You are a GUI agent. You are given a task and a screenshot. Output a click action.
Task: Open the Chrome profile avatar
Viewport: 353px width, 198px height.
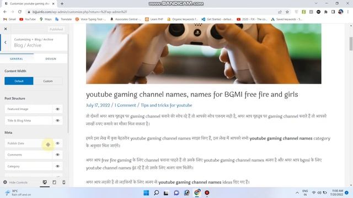click(x=341, y=12)
